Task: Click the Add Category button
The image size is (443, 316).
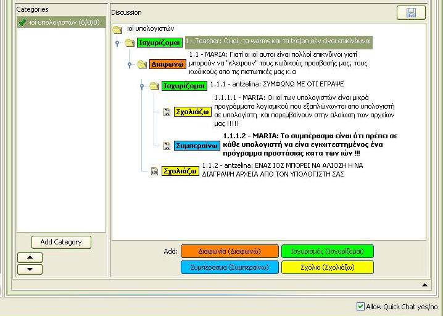Action: pos(61,242)
